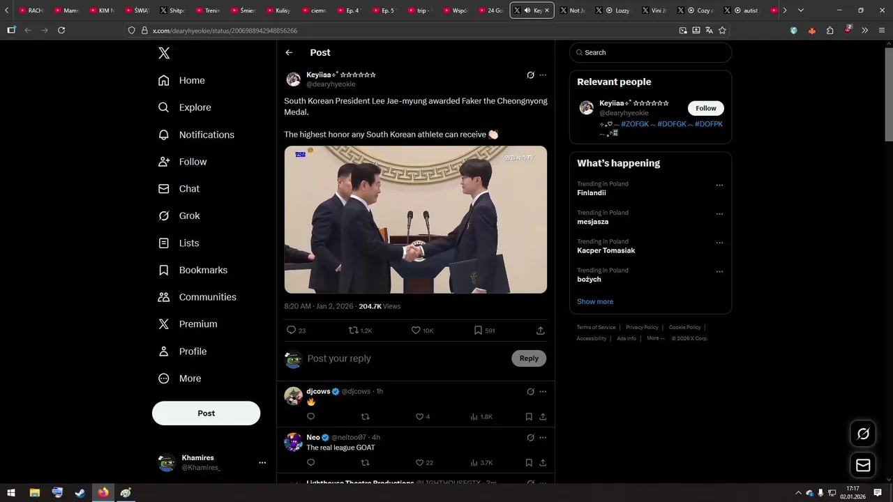Open Terms of Service link
Viewport: 893px width, 502px height.
596,327
